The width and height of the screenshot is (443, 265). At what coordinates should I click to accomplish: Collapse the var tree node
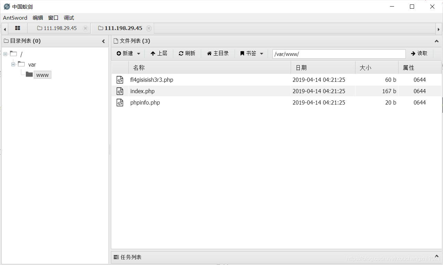[13, 65]
